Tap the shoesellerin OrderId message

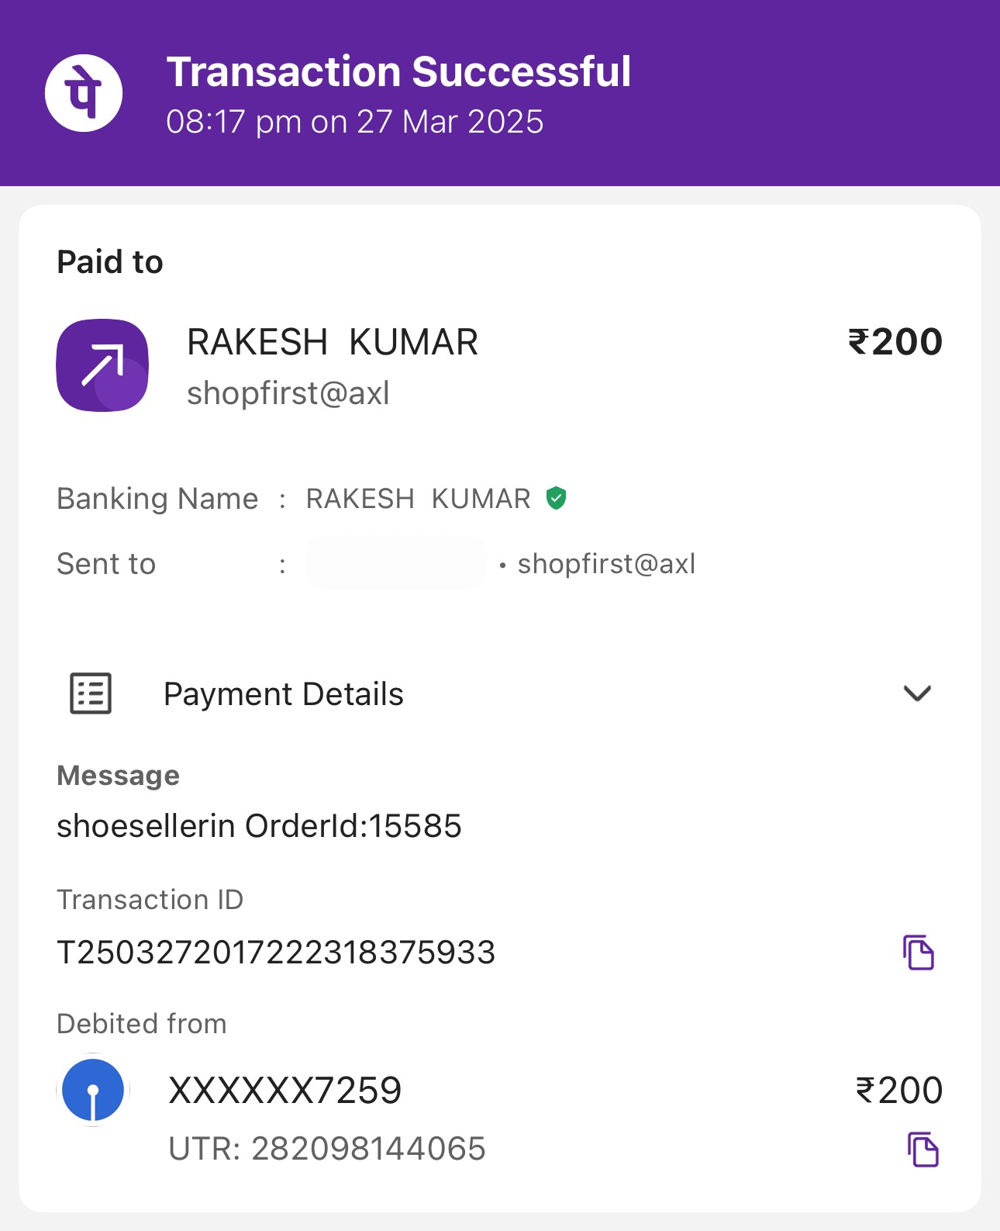click(x=259, y=826)
